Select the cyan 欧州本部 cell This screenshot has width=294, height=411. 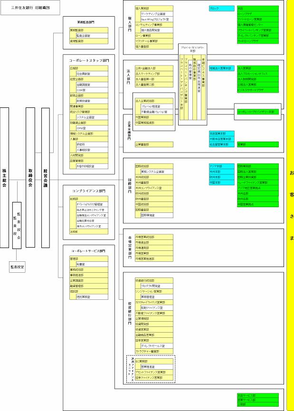coord(222,177)
